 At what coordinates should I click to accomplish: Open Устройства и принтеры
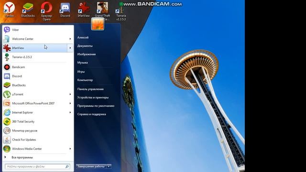93,97
